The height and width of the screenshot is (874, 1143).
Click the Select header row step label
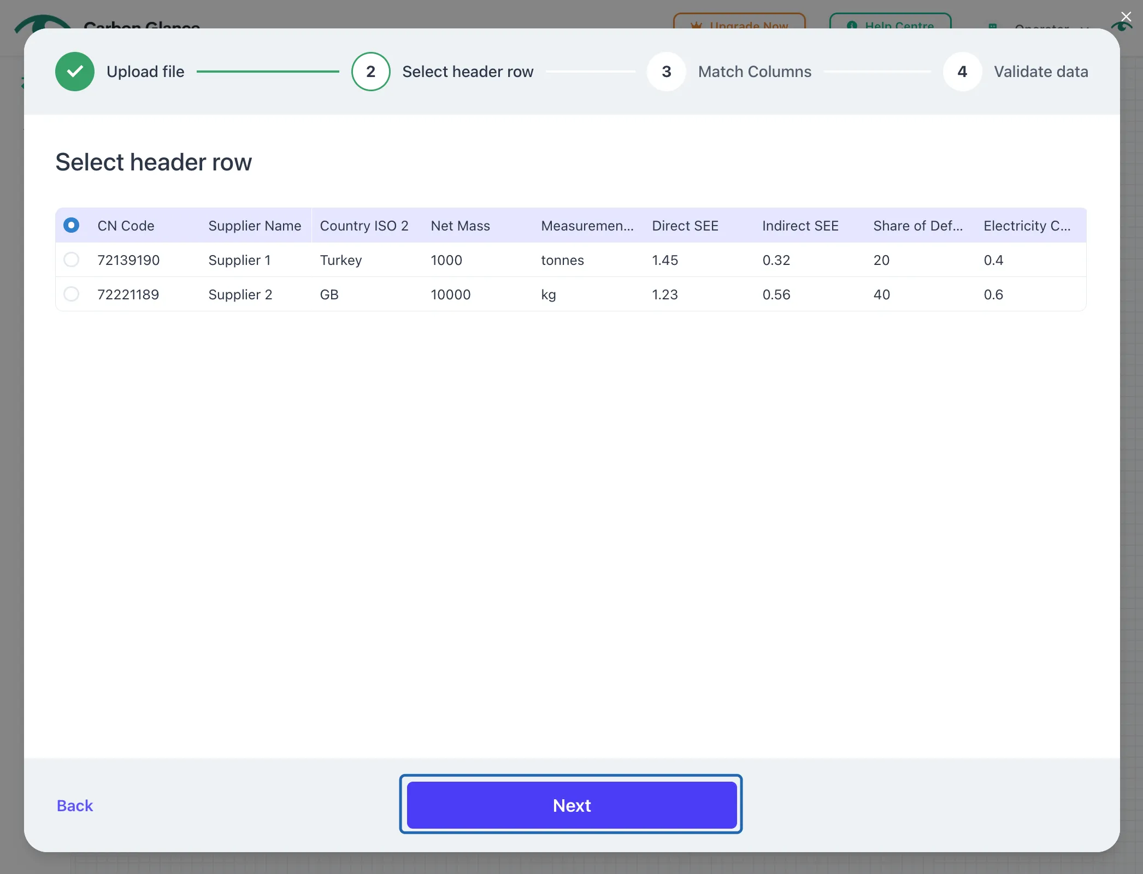pyautogui.click(x=468, y=72)
